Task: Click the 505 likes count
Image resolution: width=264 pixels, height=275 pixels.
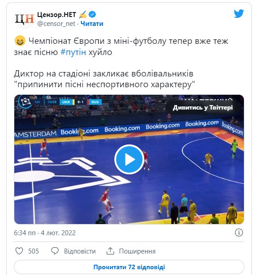Action: tap(34, 251)
